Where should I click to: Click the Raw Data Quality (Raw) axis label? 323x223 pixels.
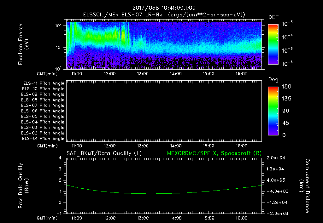23,186
